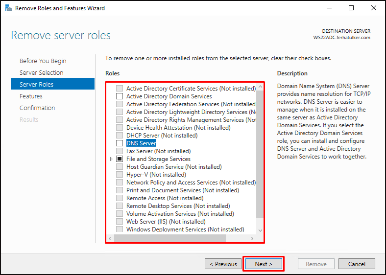Open the Features step
Image resolution: width=386 pixels, height=275 pixels.
(31, 96)
